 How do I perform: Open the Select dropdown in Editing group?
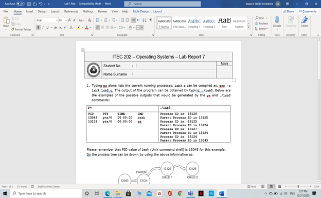(x=261, y=29)
